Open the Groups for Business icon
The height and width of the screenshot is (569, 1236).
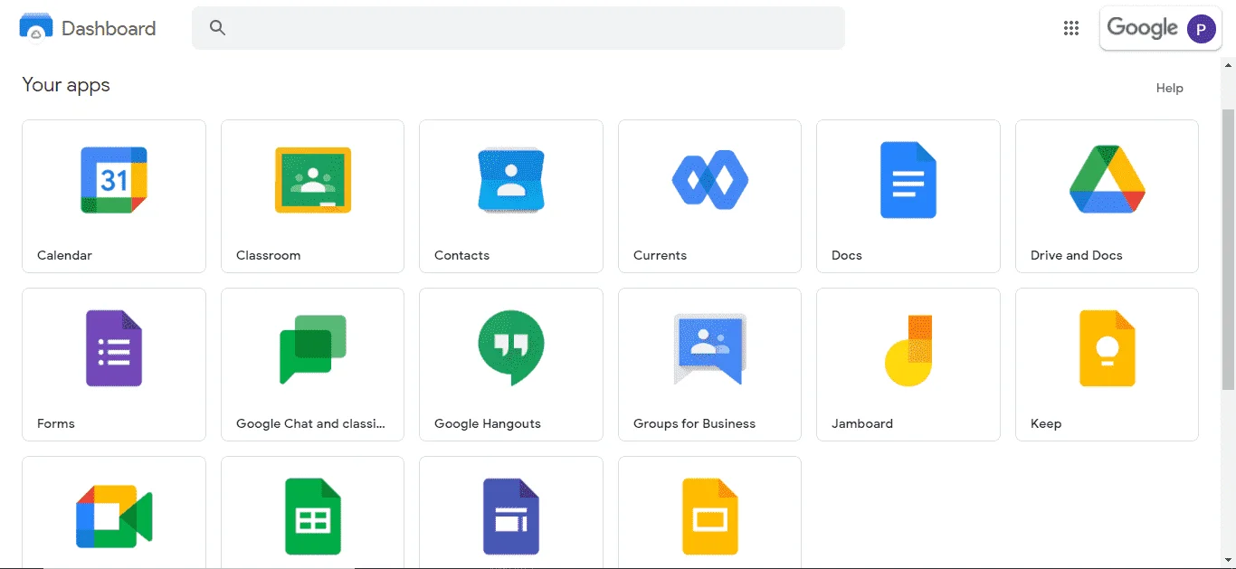click(x=709, y=348)
